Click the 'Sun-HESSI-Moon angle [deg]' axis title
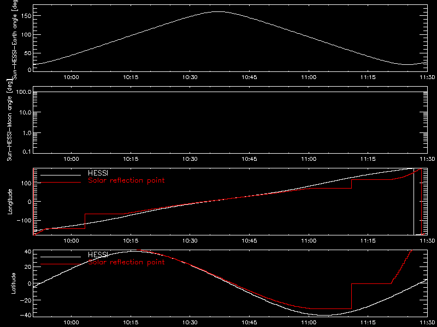This screenshot has height=327, width=437. (9, 120)
